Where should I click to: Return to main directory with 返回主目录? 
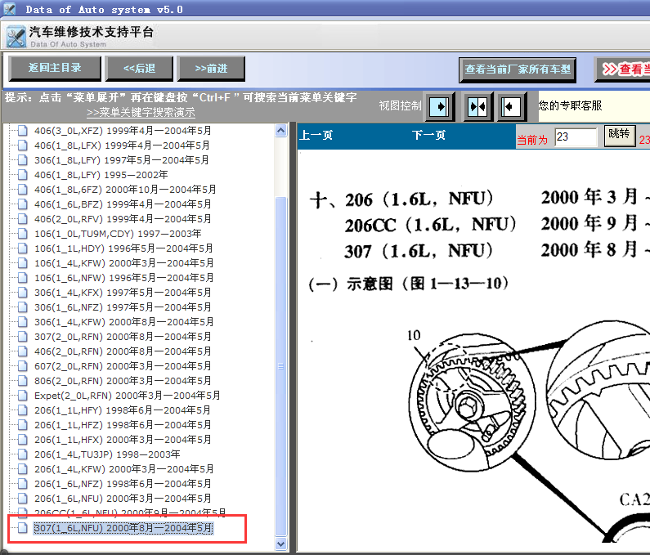tap(54, 68)
